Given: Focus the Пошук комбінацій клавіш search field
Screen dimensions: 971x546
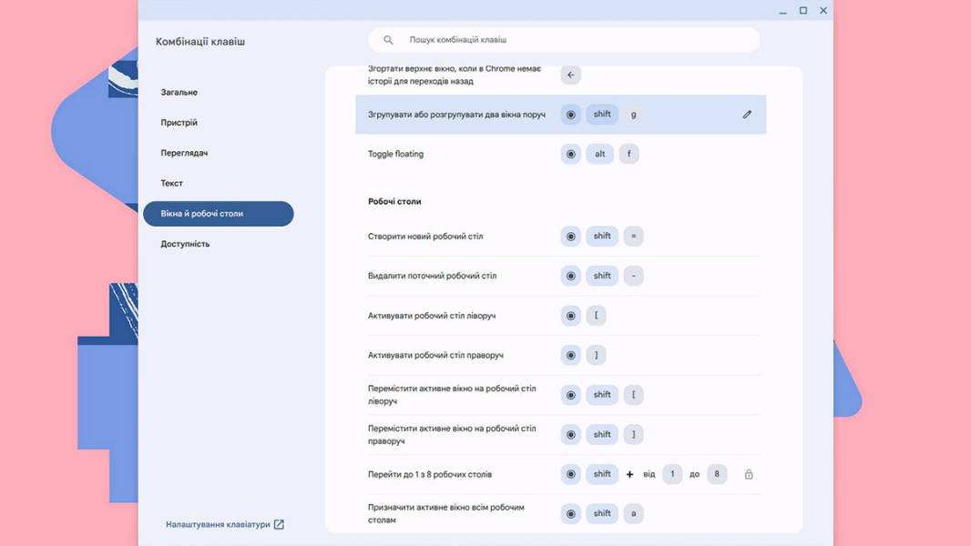Looking at the screenshot, I should click(564, 39).
